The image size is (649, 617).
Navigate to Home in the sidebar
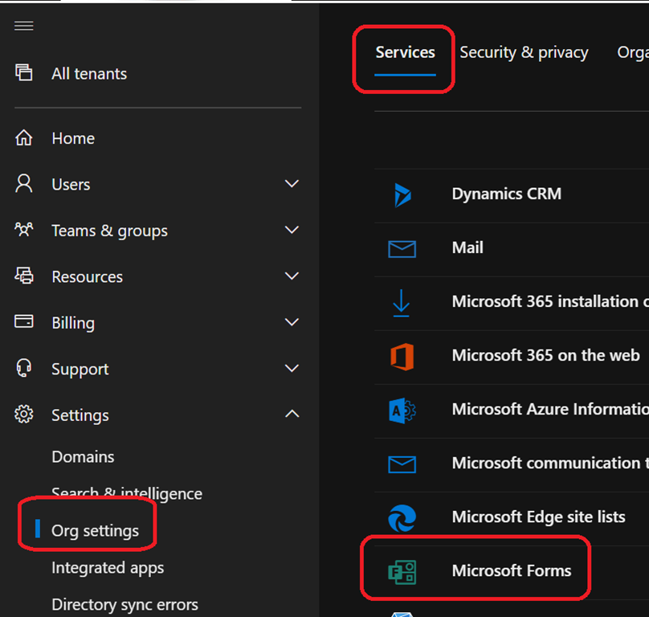click(x=72, y=138)
